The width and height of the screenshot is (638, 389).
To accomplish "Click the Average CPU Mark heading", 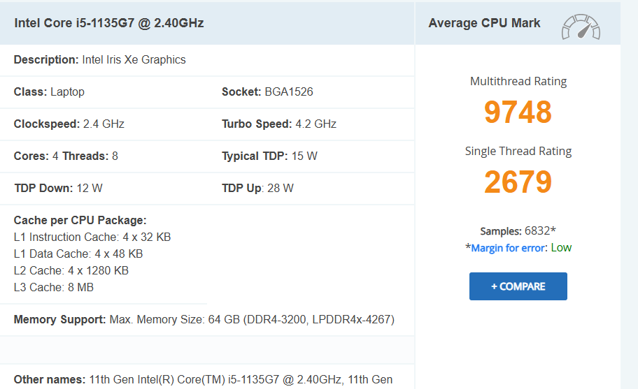I will [x=484, y=23].
